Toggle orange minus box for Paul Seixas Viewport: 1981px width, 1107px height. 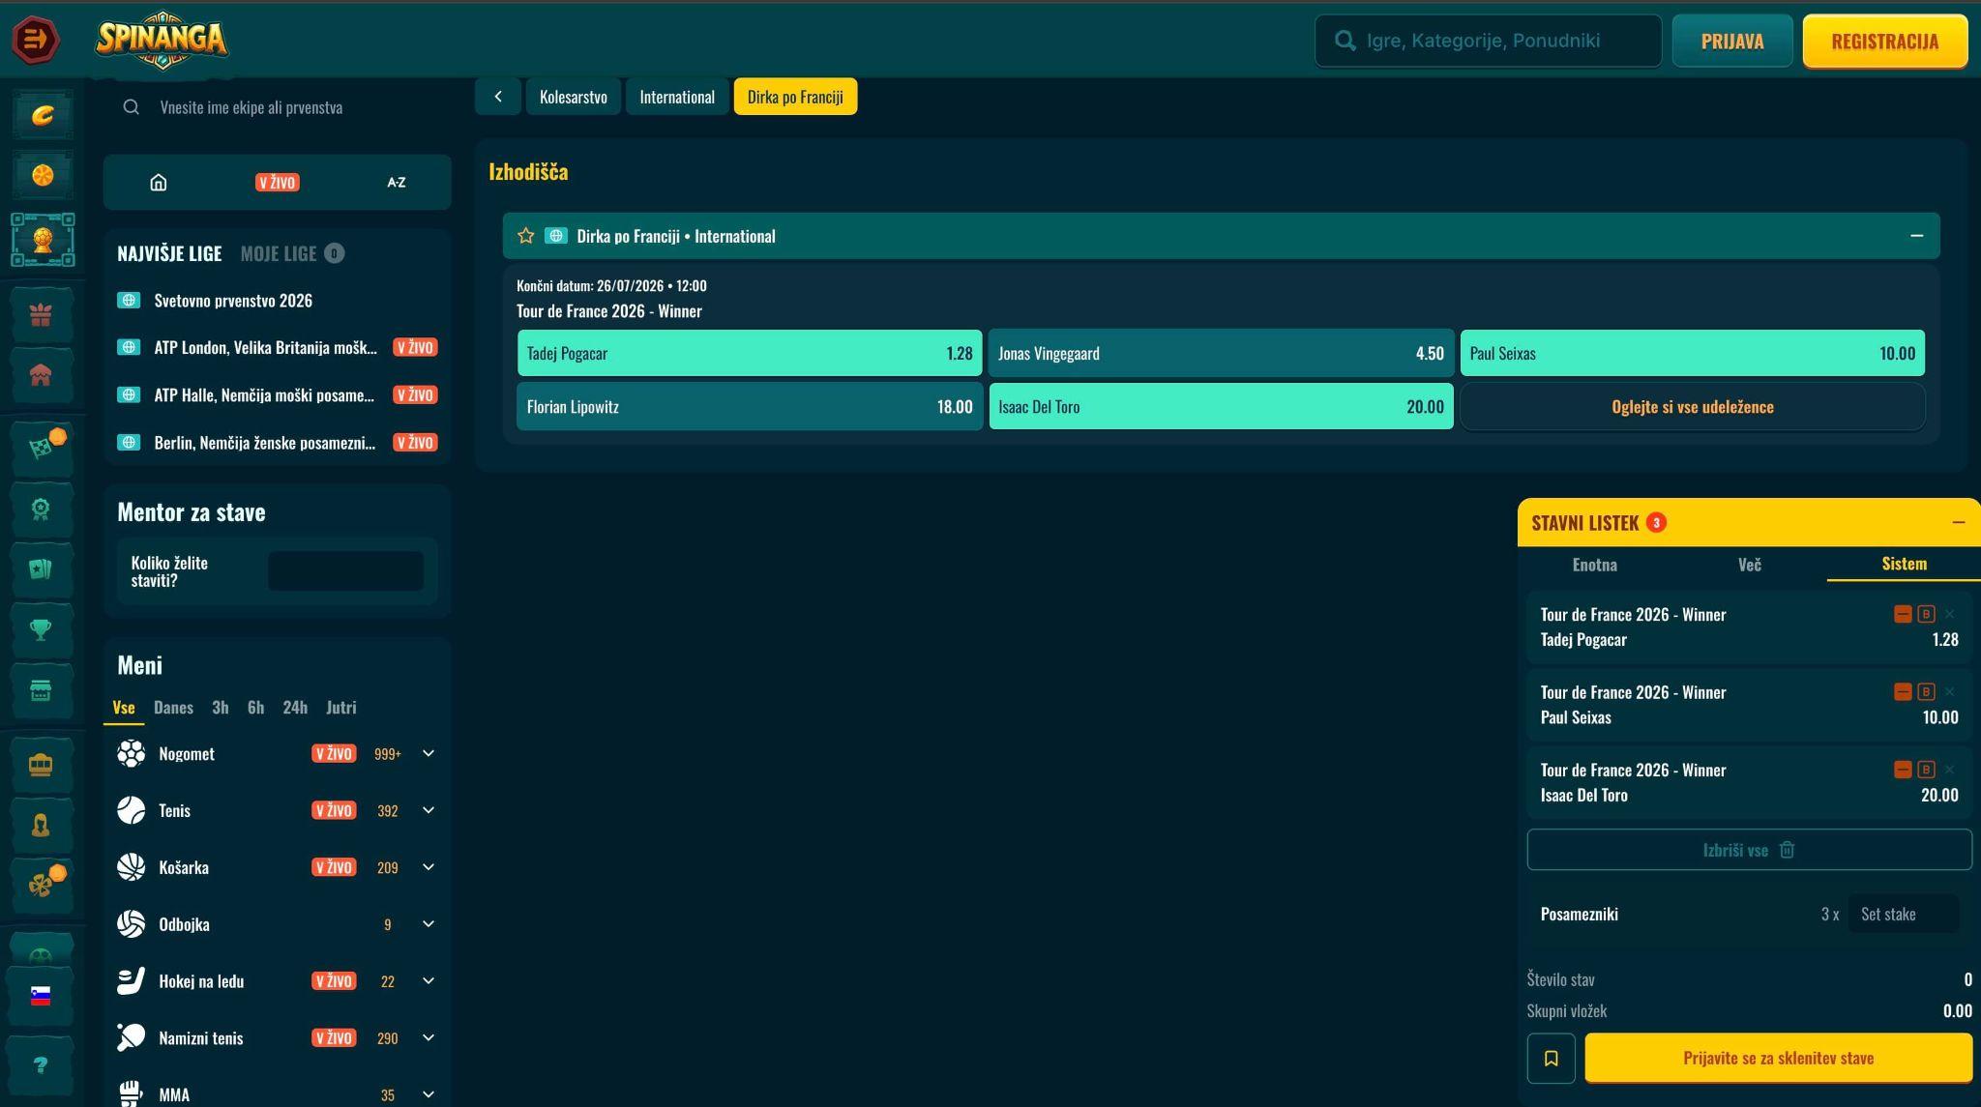(1903, 691)
